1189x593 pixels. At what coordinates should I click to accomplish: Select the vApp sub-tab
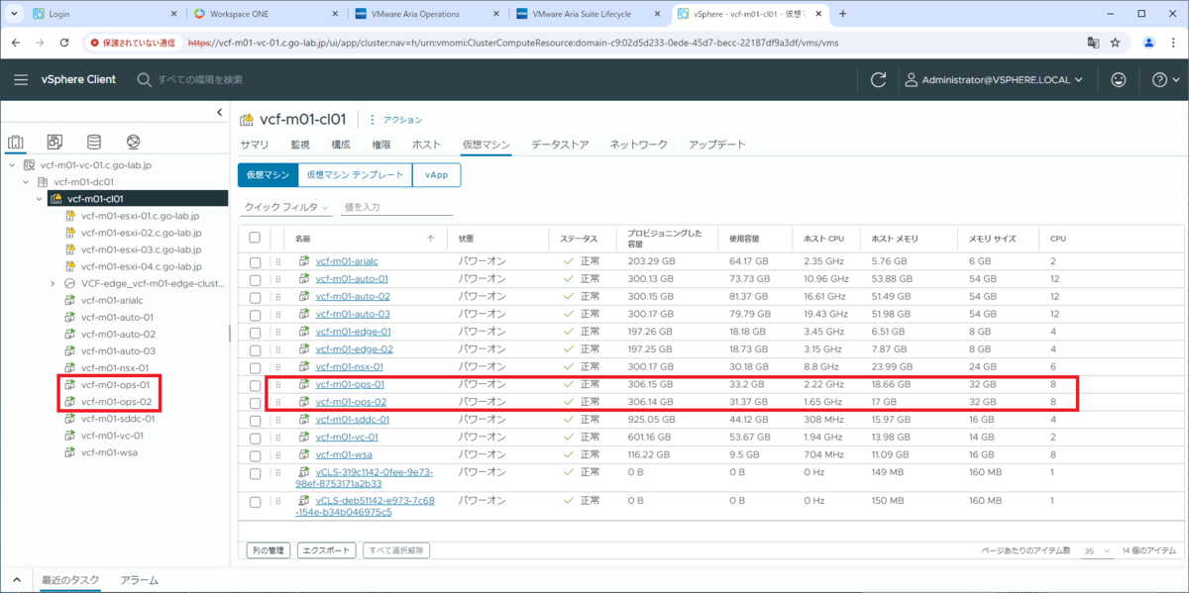(x=436, y=174)
